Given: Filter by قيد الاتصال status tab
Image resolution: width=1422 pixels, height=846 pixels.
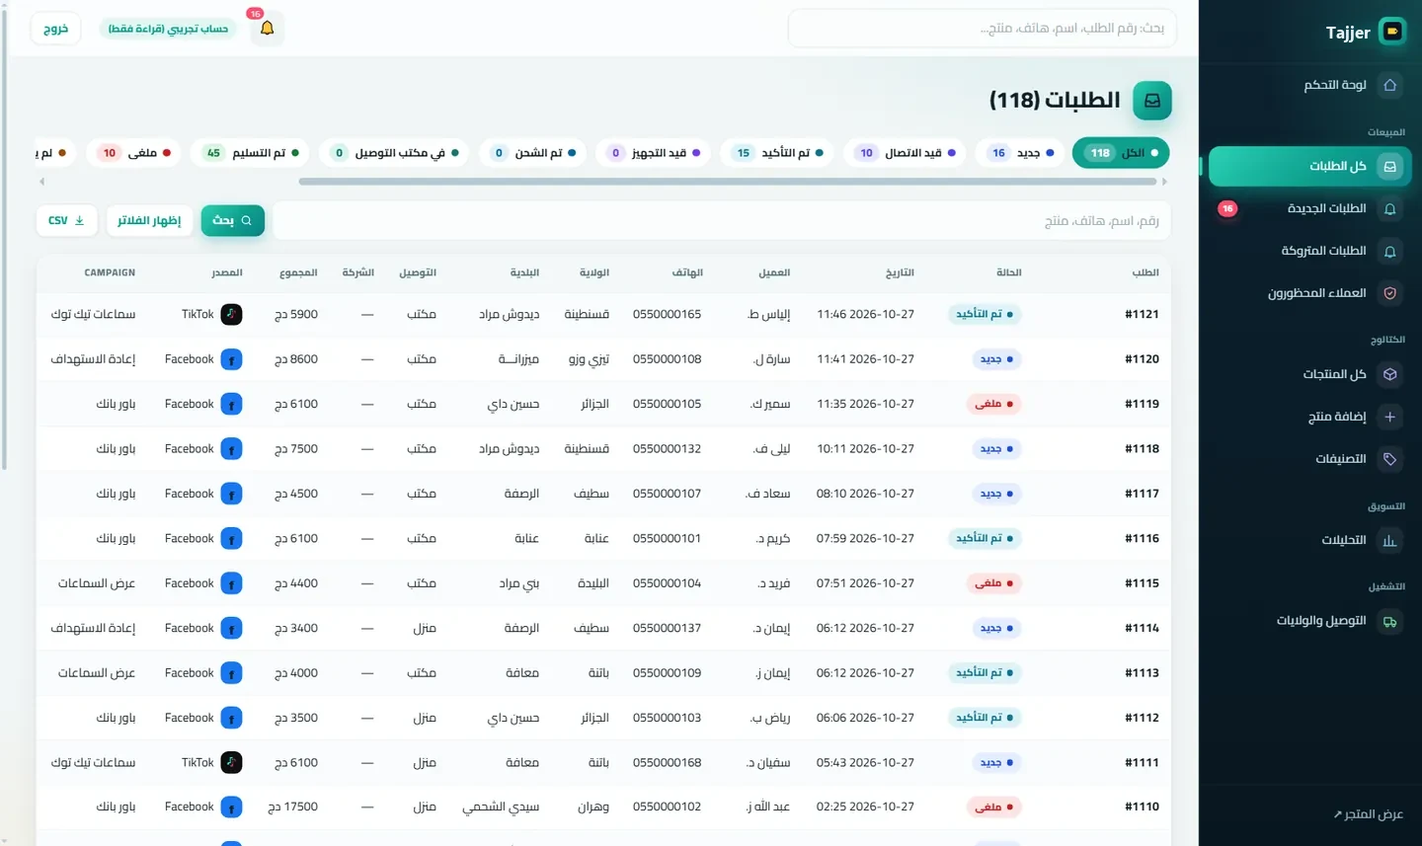Looking at the screenshot, I should (905, 153).
